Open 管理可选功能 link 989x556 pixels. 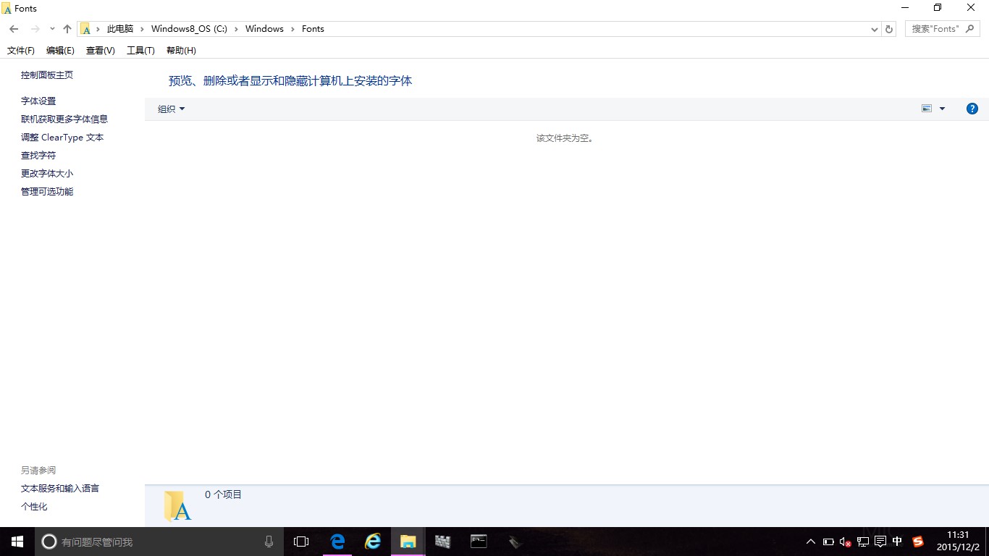[47, 192]
